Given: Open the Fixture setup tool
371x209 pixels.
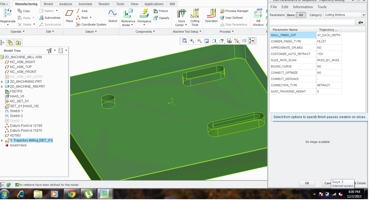Looking at the screenshot, I should (x=161, y=11).
